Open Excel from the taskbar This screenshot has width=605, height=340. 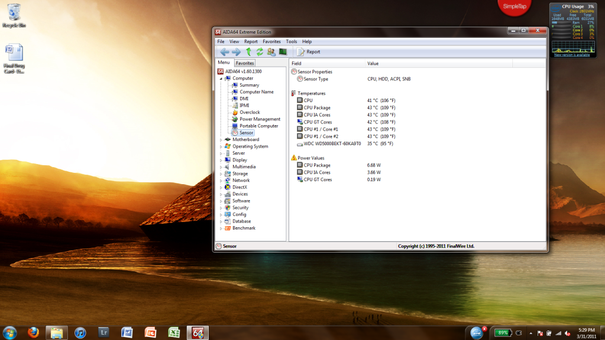point(174,333)
